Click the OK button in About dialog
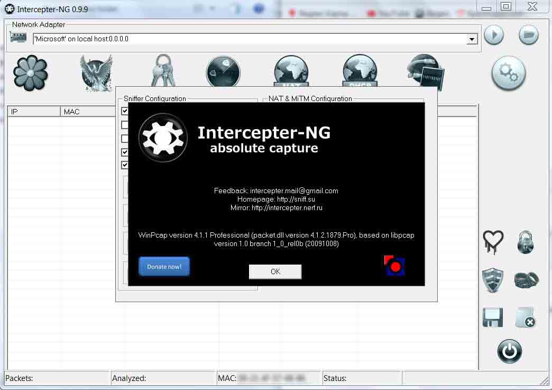The width and height of the screenshot is (552, 390). pyautogui.click(x=275, y=271)
